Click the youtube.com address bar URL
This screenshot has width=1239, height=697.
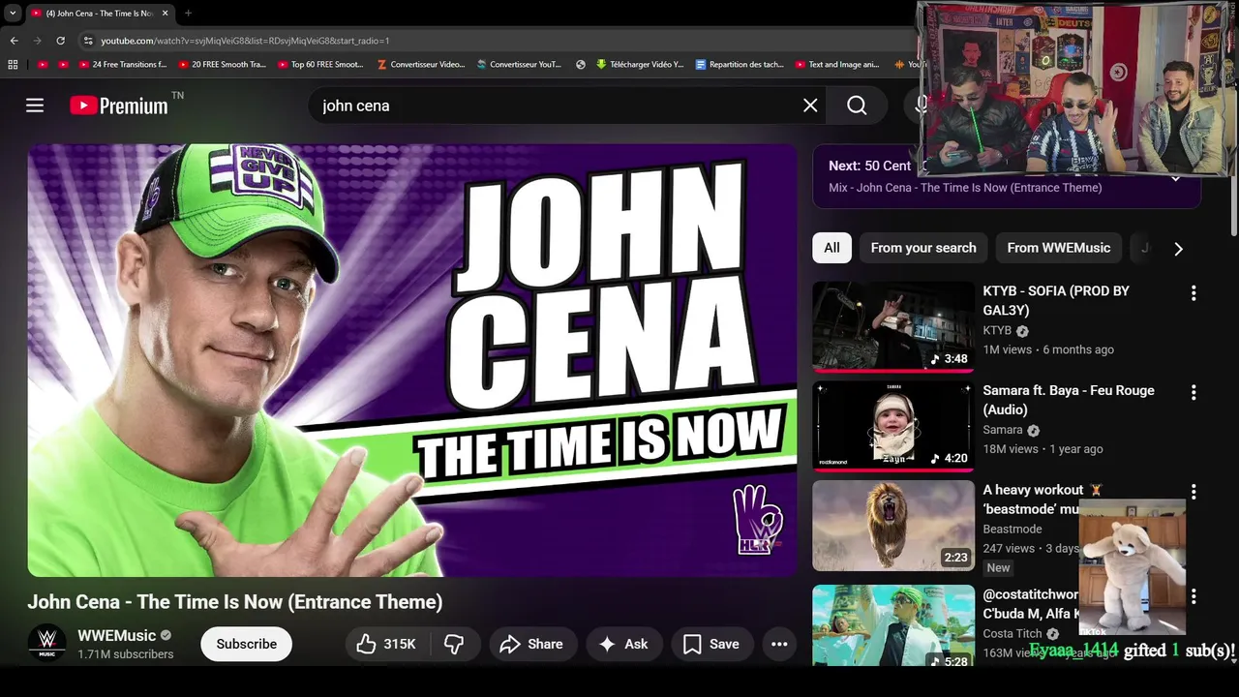click(245, 41)
